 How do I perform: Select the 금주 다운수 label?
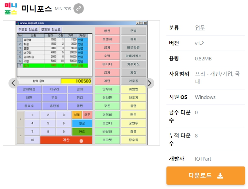click(x=180, y=116)
